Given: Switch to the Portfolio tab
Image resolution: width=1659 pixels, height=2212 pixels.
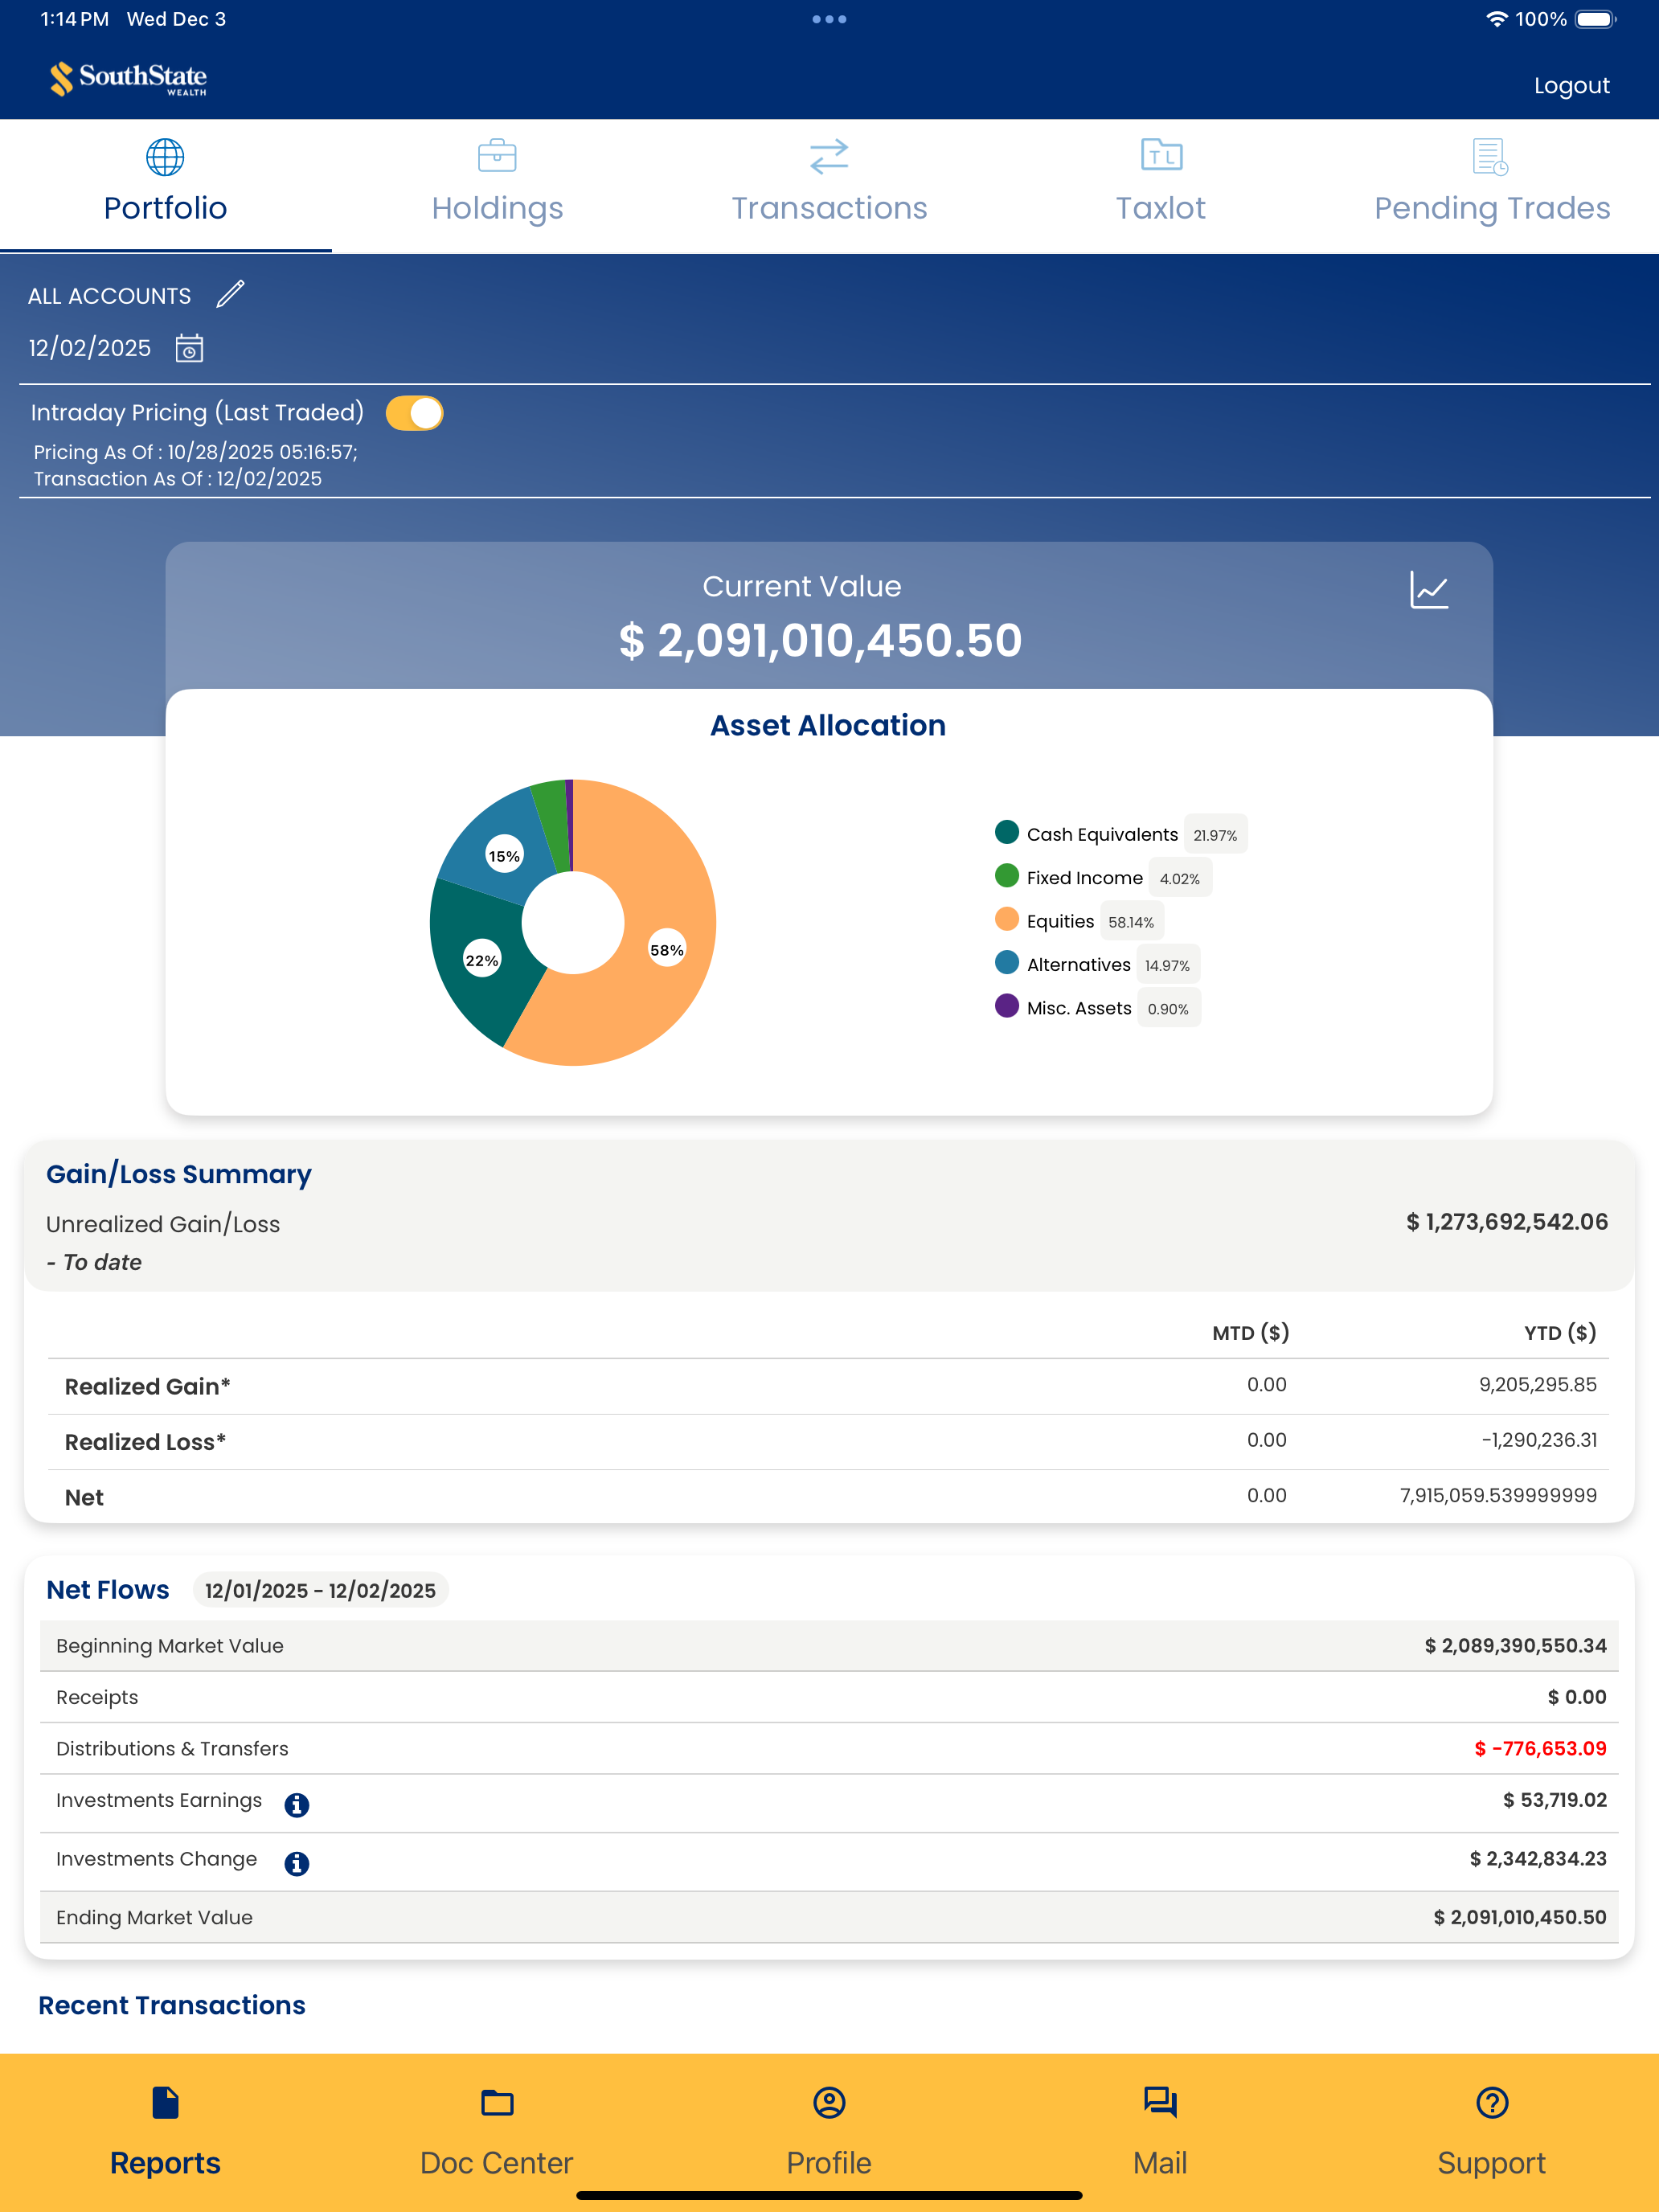Looking at the screenshot, I should pos(165,186).
